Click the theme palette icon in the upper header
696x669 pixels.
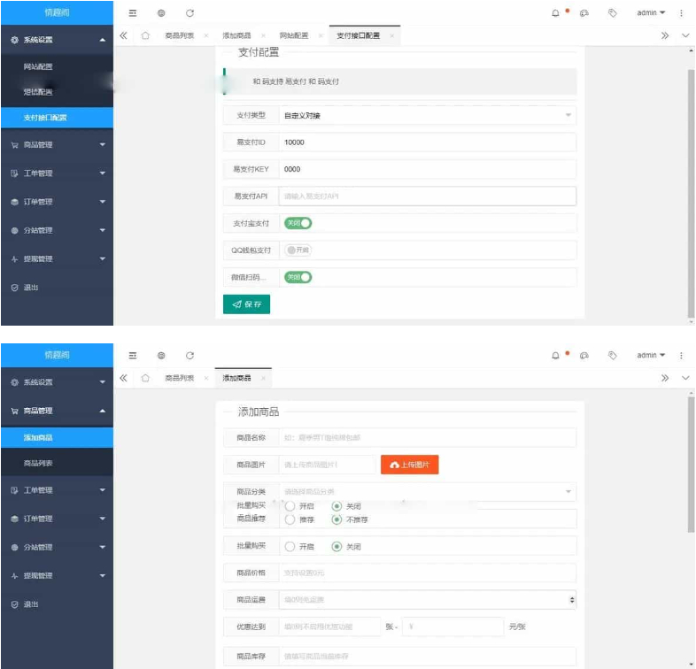[584, 13]
